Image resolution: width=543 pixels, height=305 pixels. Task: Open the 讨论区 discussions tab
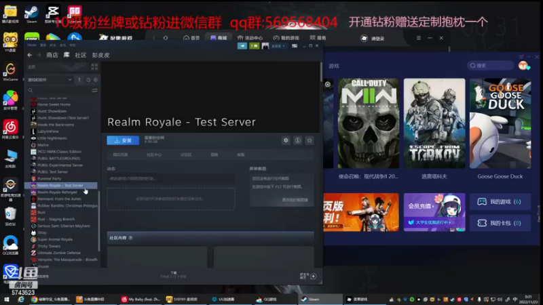pyautogui.click(x=186, y=155)
